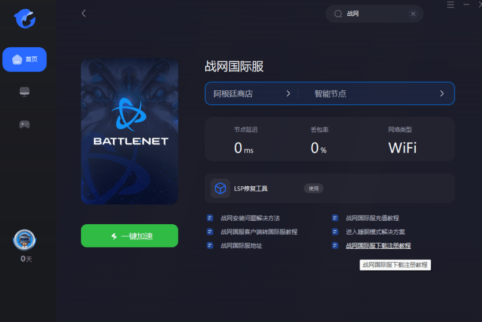Viewport: 482px width, 322px height.
Task: Go back with the left arrow
Action: tap(84, 13)
